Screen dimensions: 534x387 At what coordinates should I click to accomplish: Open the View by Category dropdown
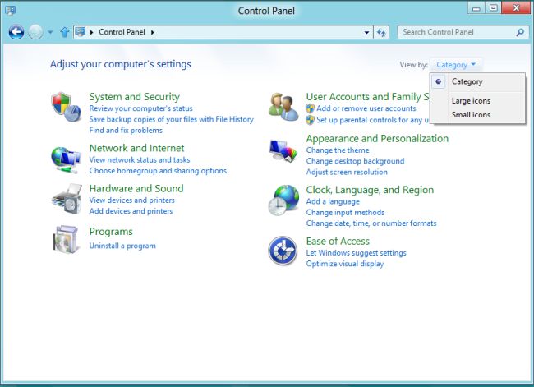[x=456, y=65]
